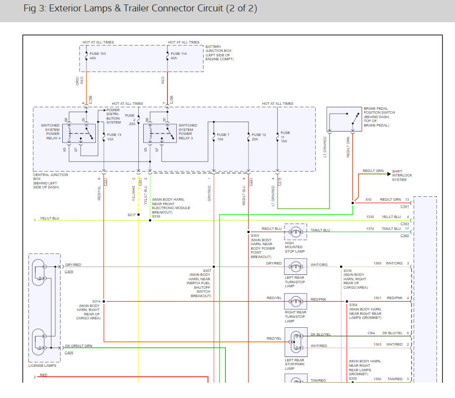The image size is (455, 398).
Task: Select the left rear turn/stop lamp bulb symbol
Action: click(296, 266)
